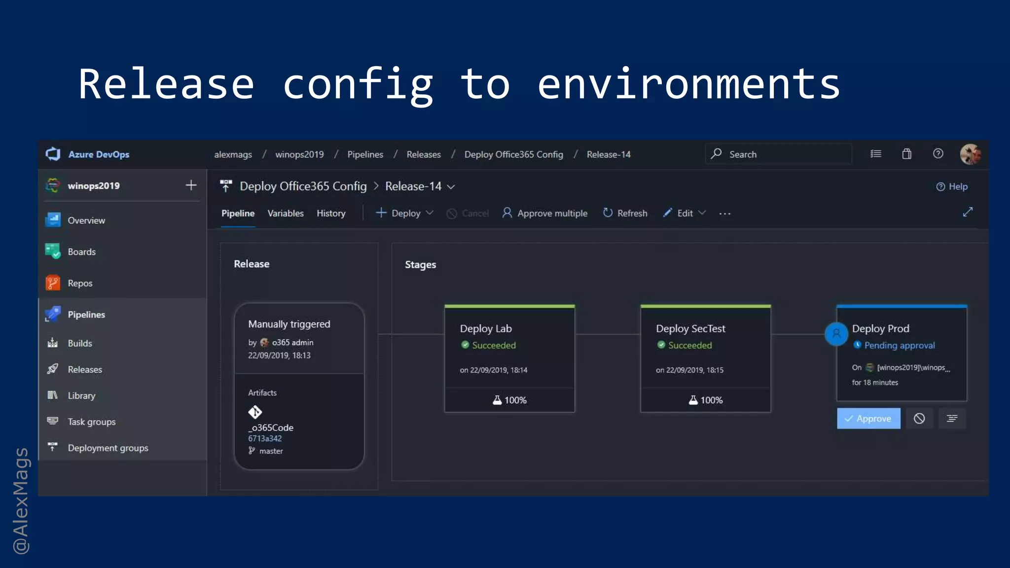Switch to the Pipeline tab
The image size is (1010, 568).
point(238,213)
